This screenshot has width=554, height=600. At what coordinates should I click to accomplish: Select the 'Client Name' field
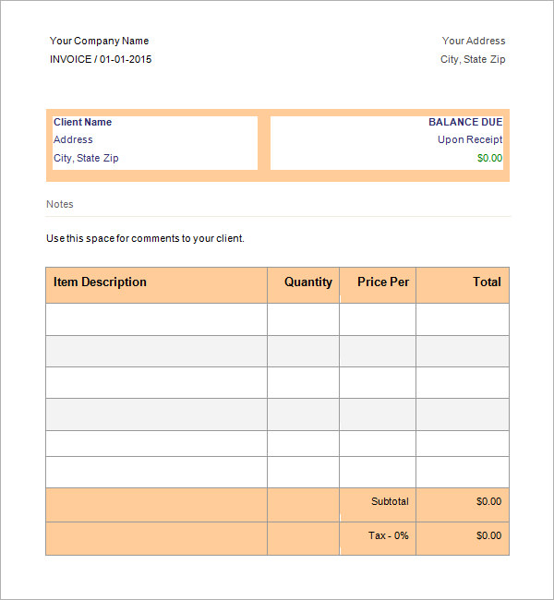click(83, 122)
